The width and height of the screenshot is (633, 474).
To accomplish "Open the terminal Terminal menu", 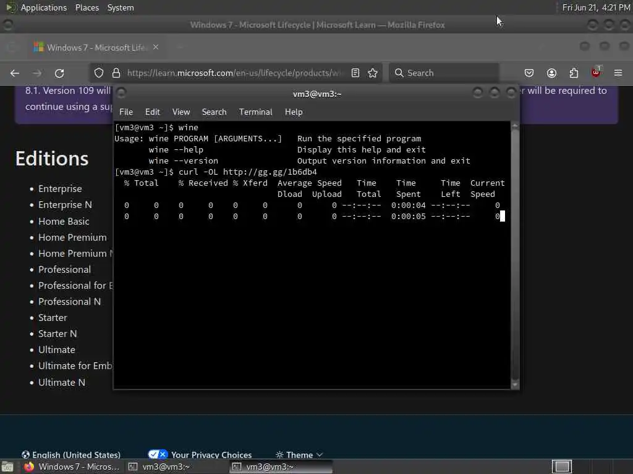I will coord(255,112).
